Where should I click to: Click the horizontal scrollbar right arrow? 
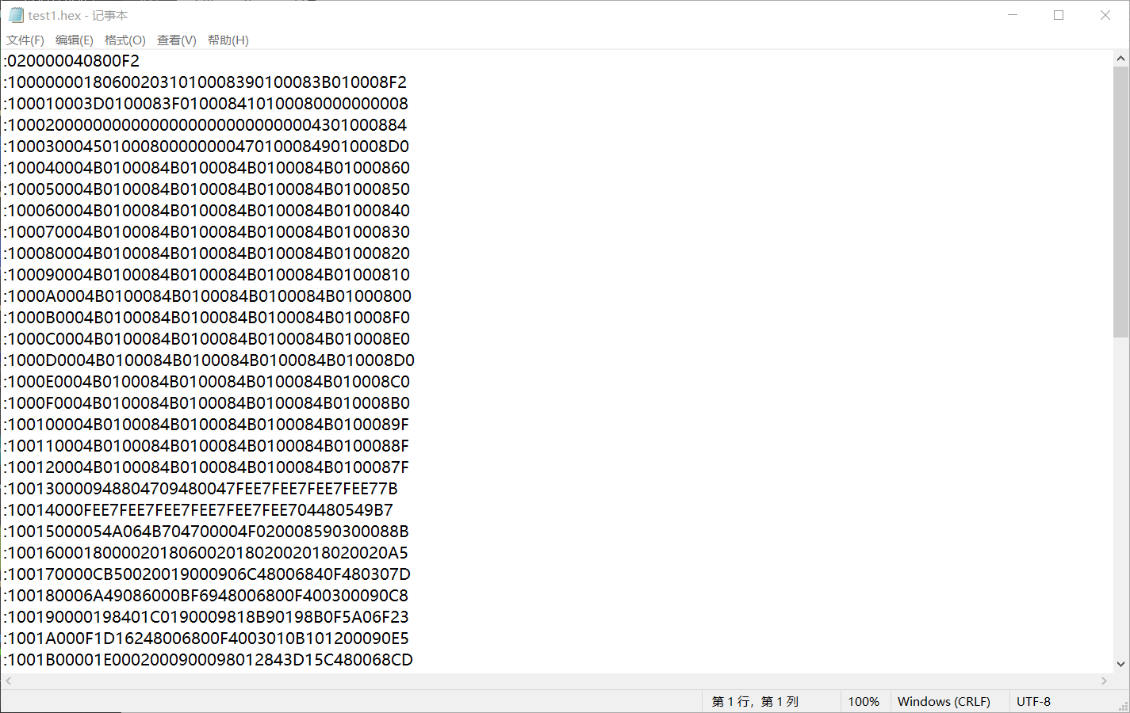1104,681
